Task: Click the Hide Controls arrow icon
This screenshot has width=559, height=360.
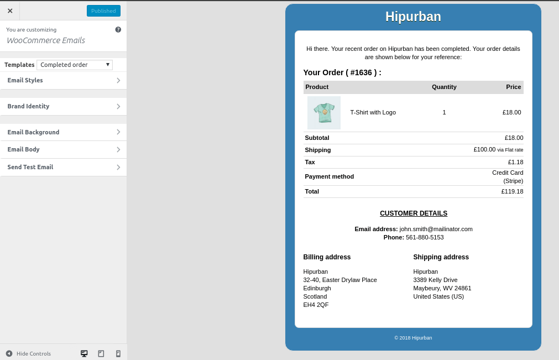Action: (9, 353)
